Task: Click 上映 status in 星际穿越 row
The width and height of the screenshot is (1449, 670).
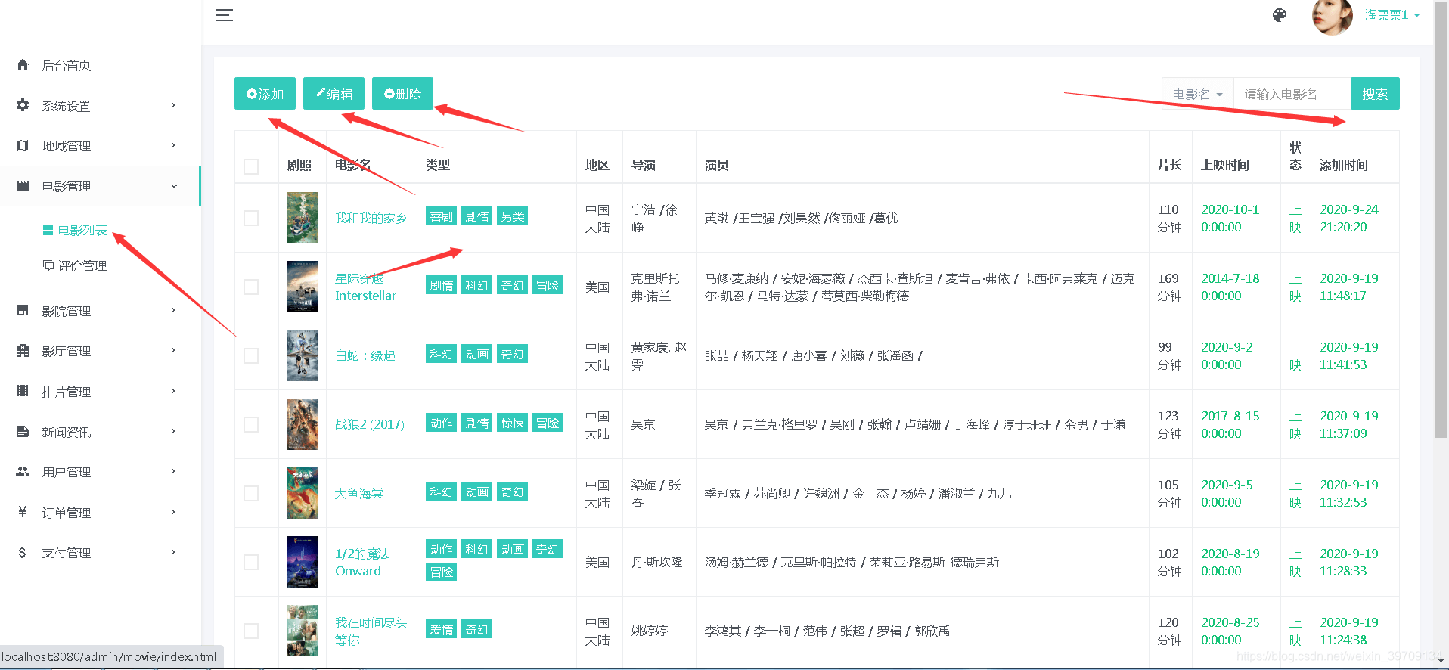Action: tap(1295, 287)
